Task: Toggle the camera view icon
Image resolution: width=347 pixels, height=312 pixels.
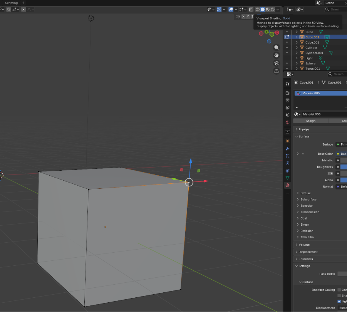Action: [277, 63]
